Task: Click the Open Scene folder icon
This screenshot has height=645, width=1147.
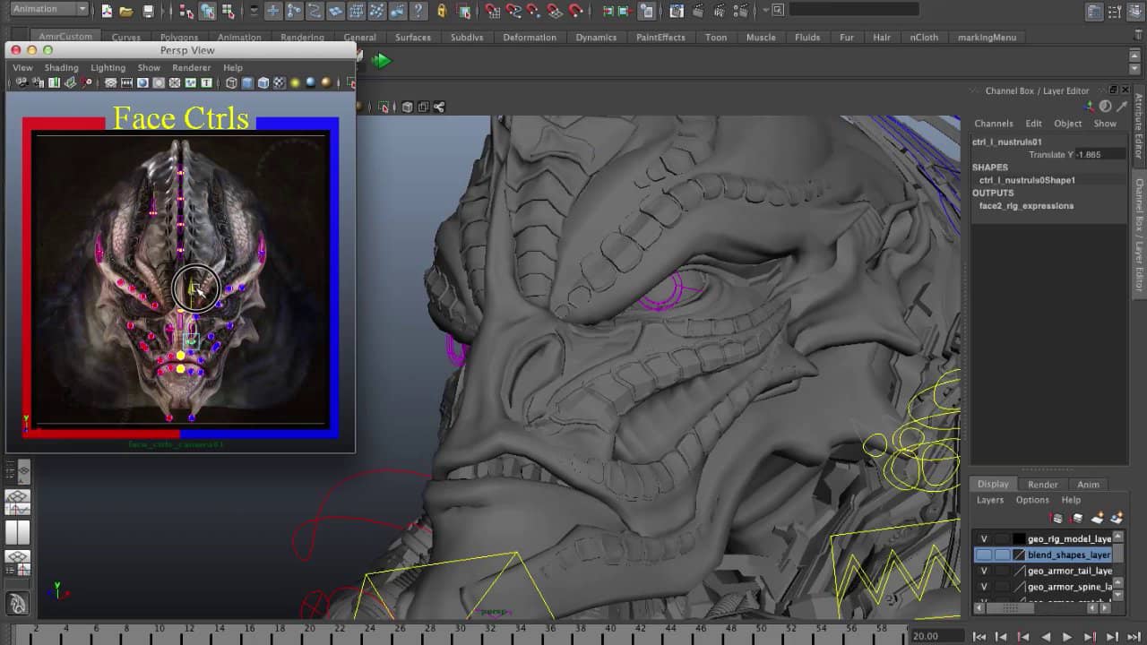Action: point(126,11)
